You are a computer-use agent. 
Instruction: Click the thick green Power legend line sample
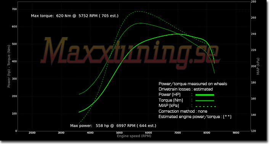[x=205, y=95]
